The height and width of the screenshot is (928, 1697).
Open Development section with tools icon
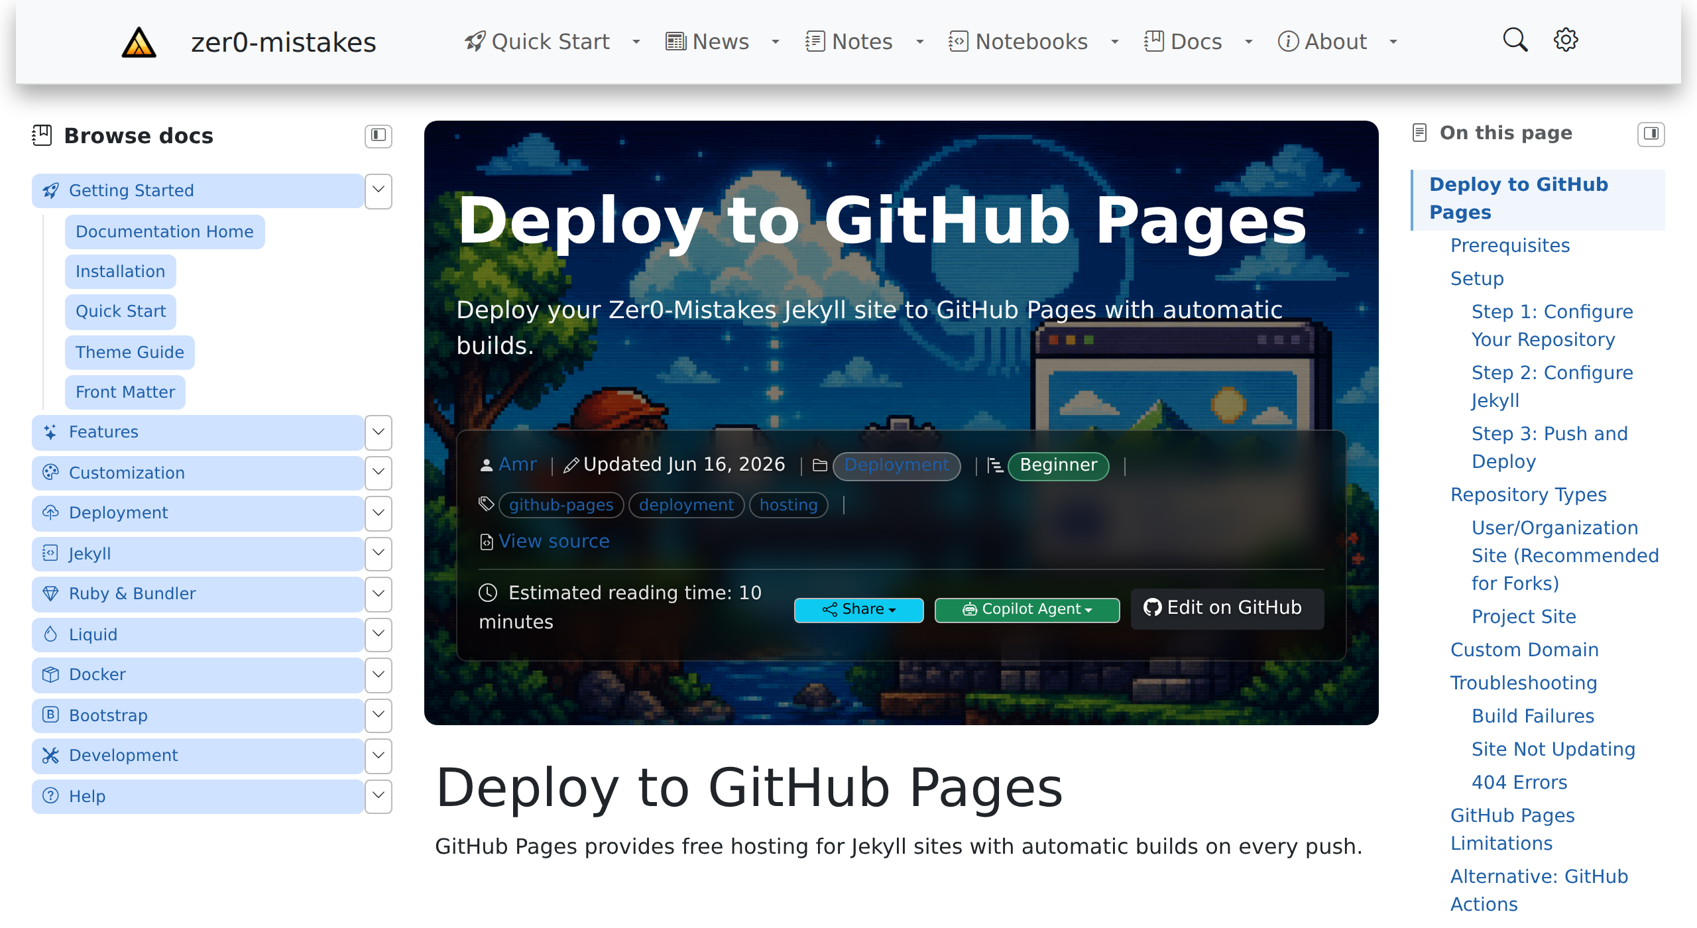coord(198,756)
